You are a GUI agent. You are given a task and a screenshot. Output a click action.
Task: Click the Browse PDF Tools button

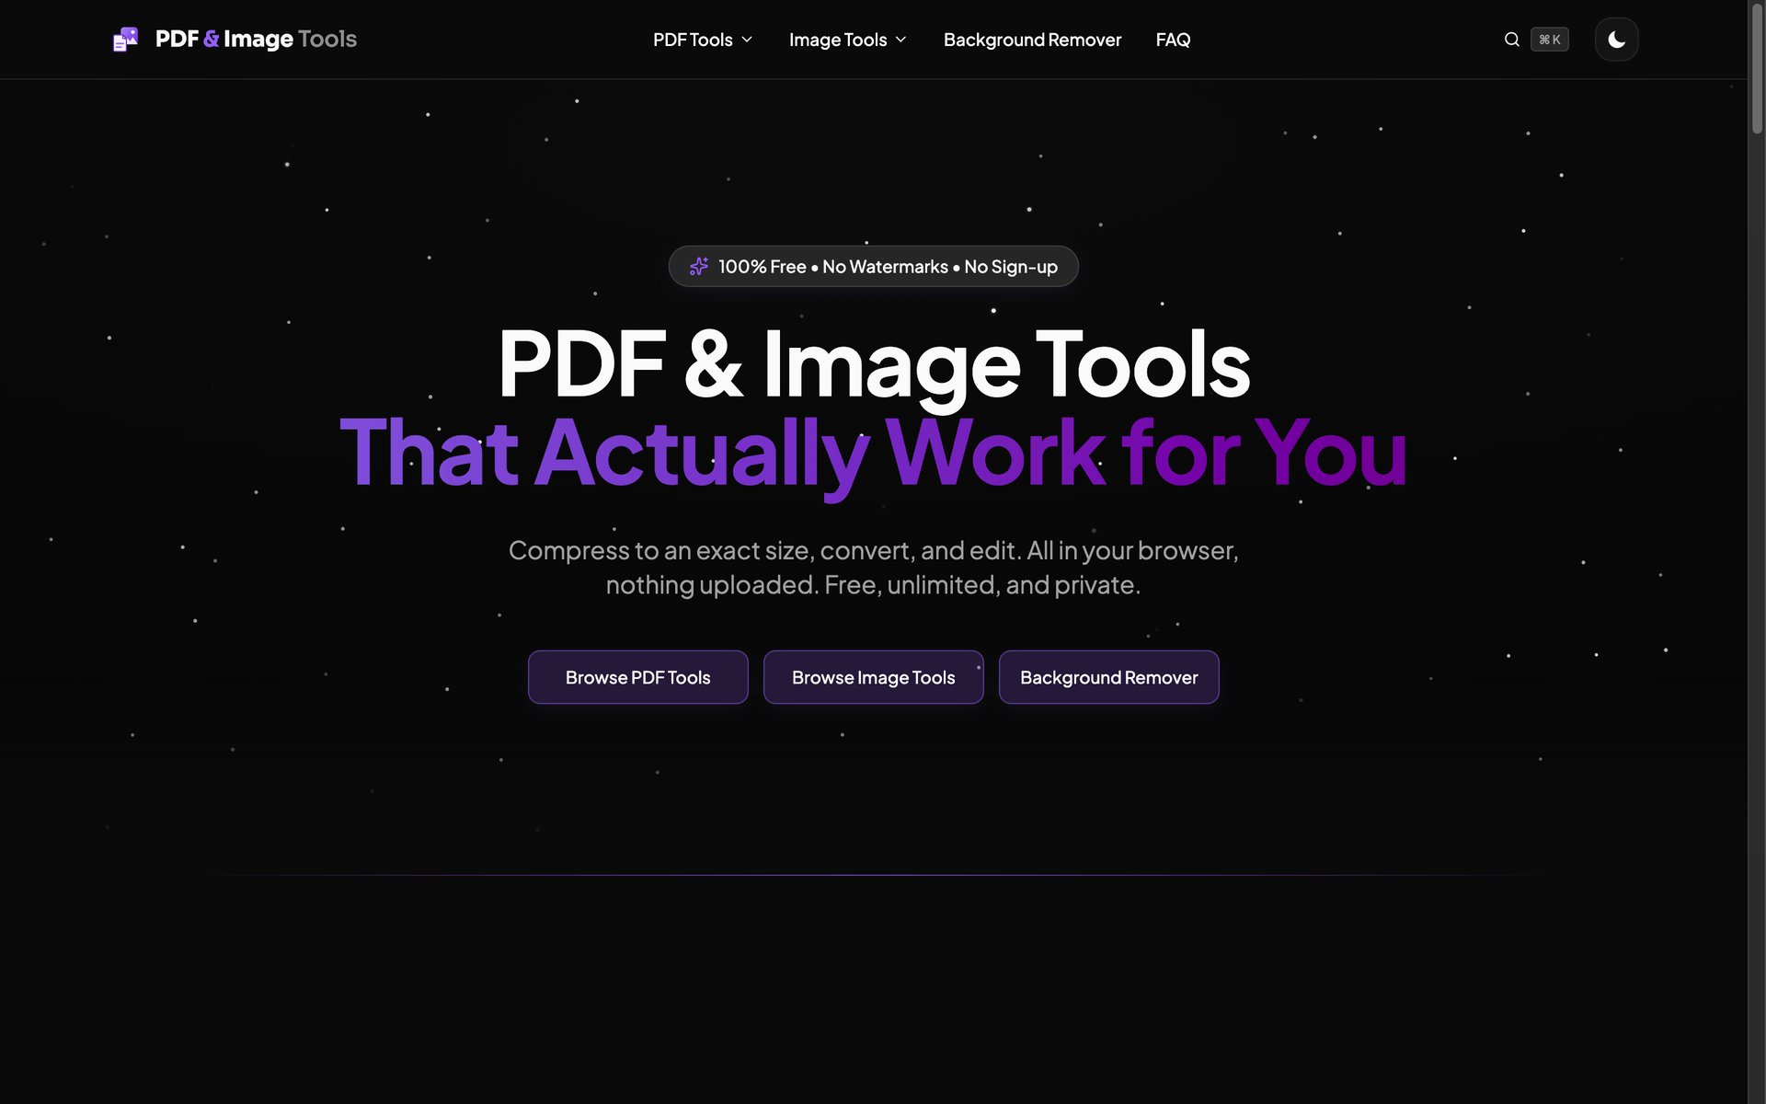tap(638, 677)
